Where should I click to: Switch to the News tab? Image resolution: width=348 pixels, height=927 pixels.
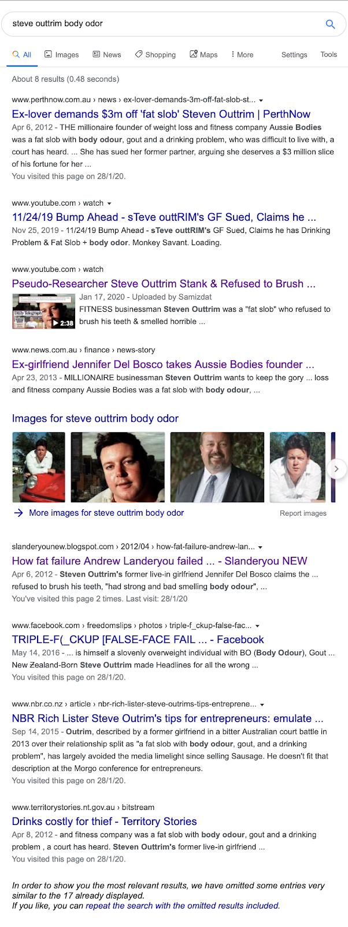pyautogui.click(x=107, y=54)
